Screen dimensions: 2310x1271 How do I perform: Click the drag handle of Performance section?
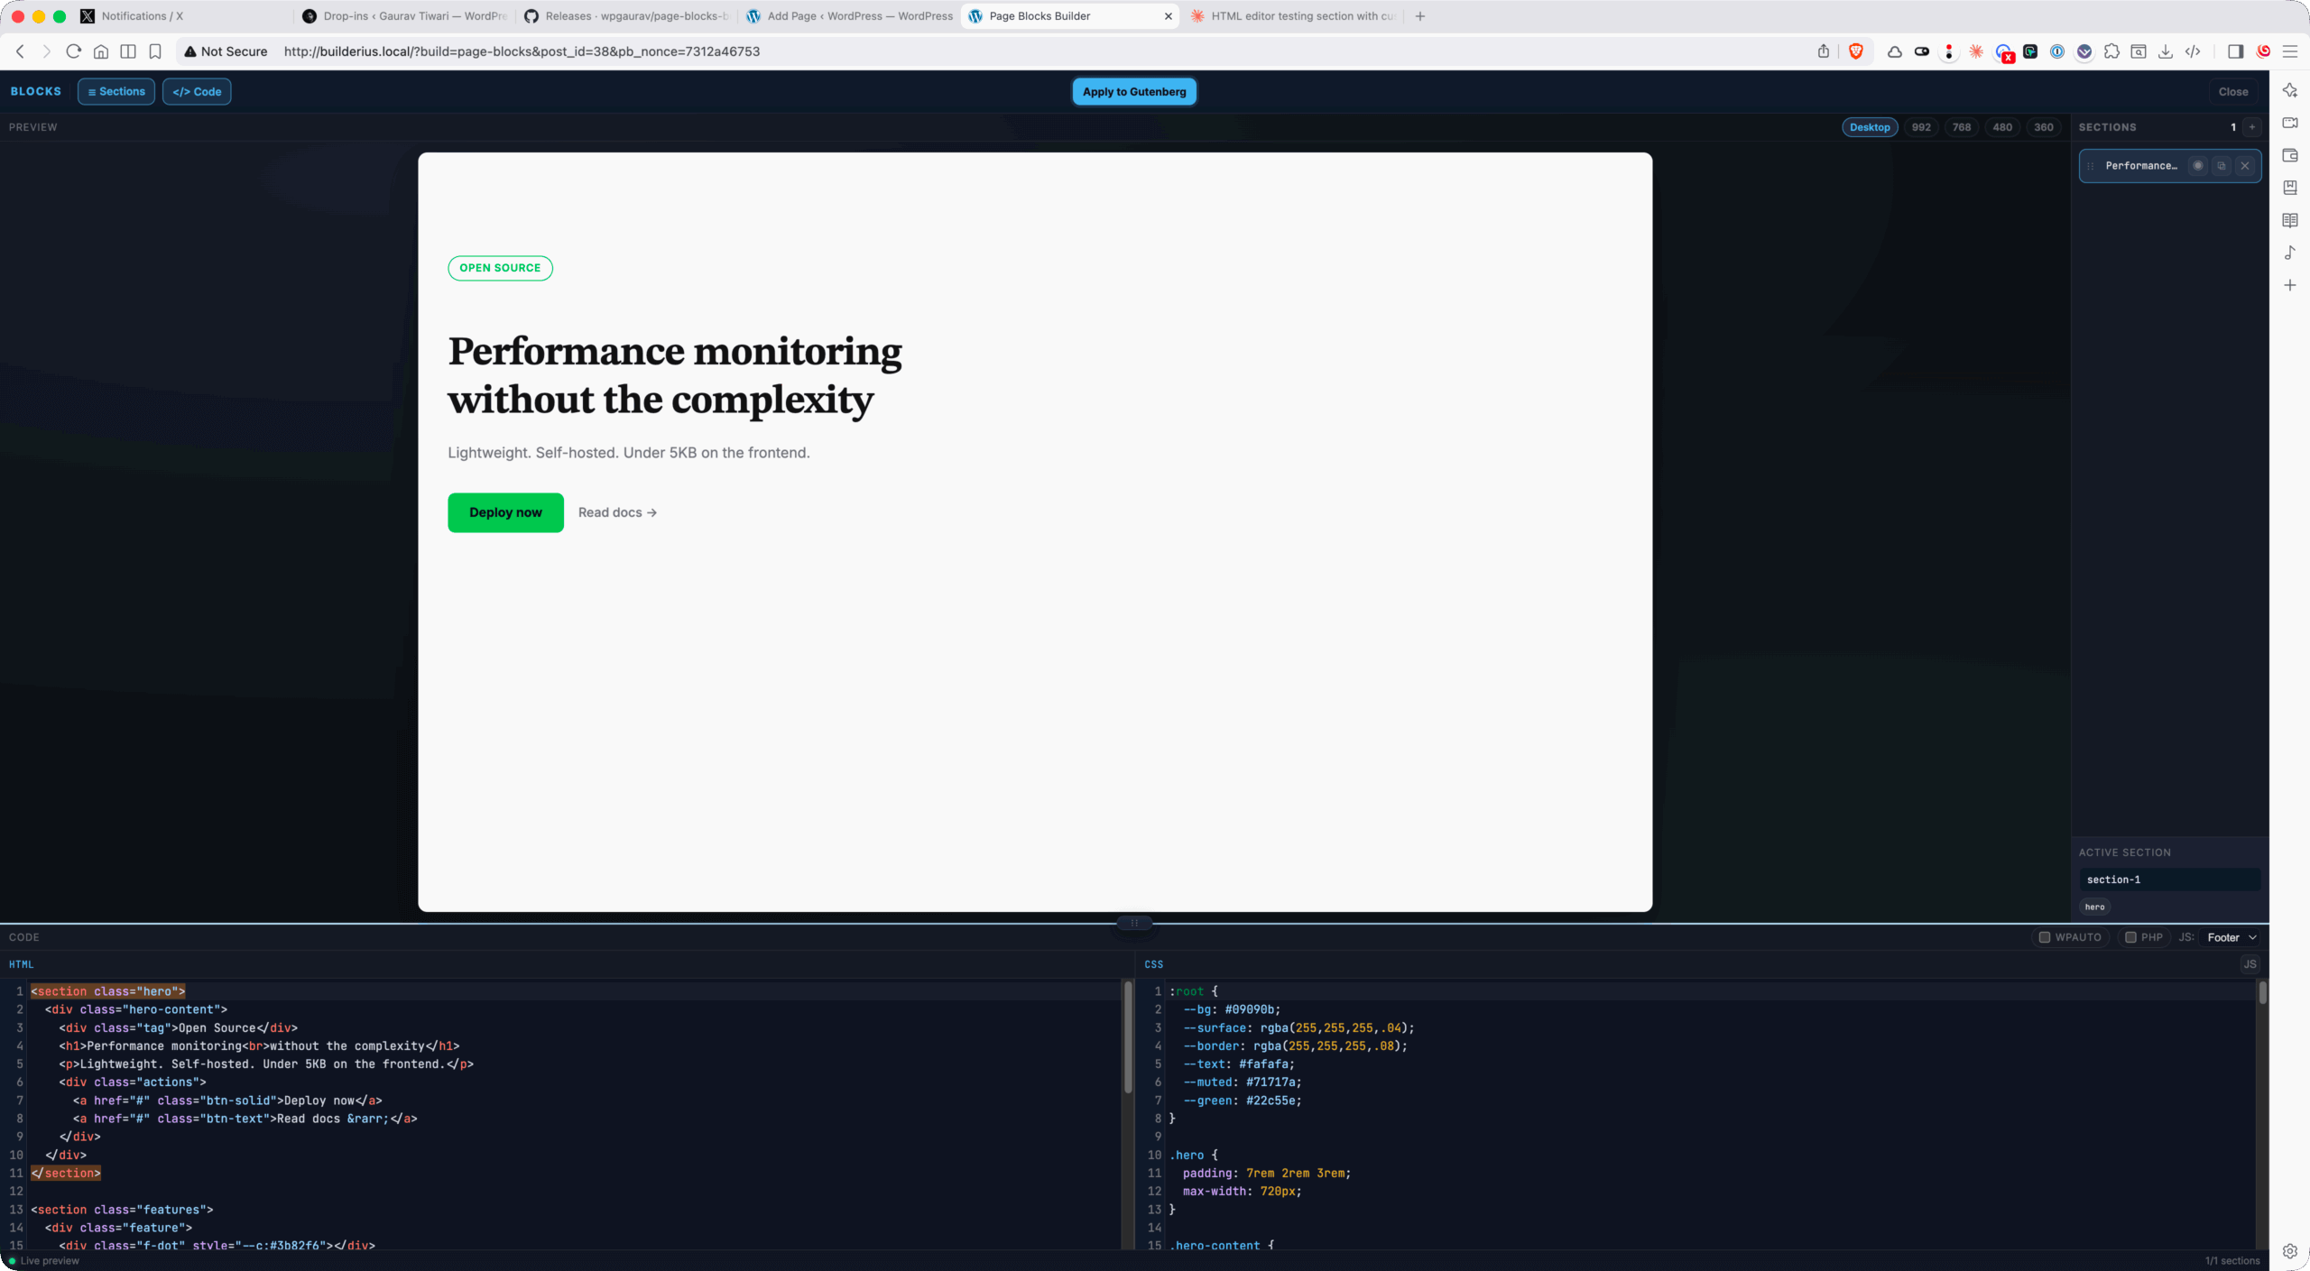(2091, 166)
